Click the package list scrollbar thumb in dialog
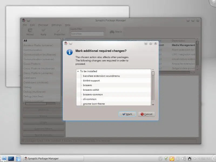 [153, 73]
